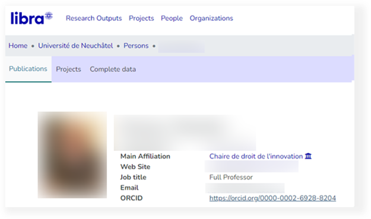Switch to the Projects profile tab

click(x=68, y=69)
